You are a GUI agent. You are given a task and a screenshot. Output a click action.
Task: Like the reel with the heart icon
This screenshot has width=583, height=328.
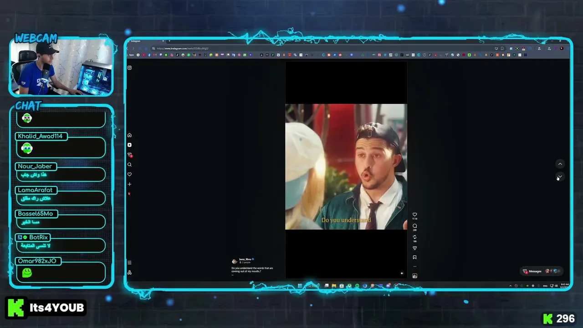(414, 215)
